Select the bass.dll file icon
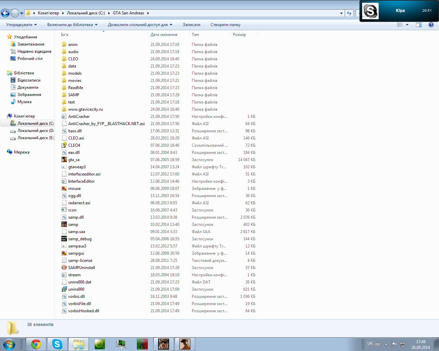The width and height of the screenshot is (439, 351). click(x=64, y=131)
